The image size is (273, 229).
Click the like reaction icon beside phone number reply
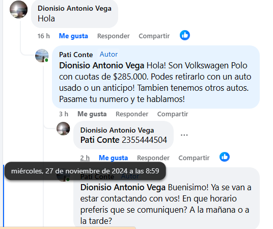[225, 157]
